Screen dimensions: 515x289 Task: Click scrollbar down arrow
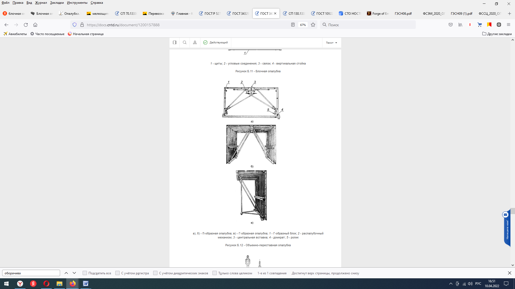click(513, 265)
